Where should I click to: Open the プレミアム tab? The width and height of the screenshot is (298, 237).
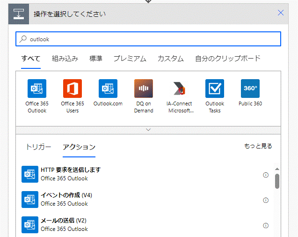(x=130, y=59)
